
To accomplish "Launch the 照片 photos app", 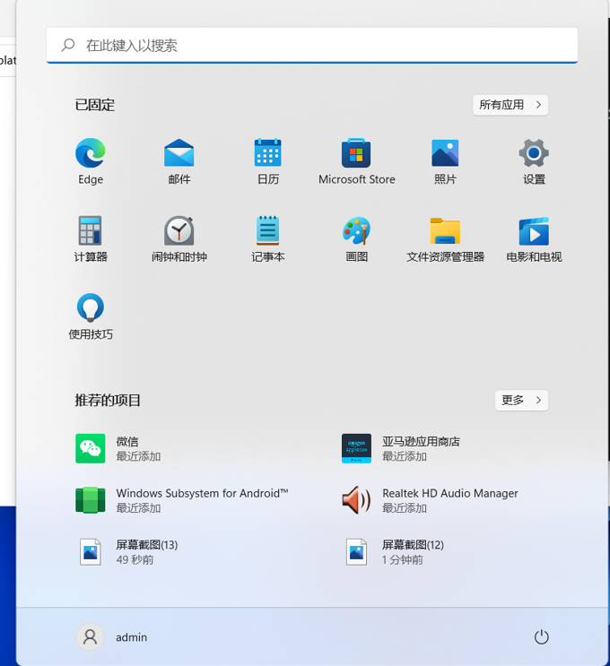I will click(445, 153).
